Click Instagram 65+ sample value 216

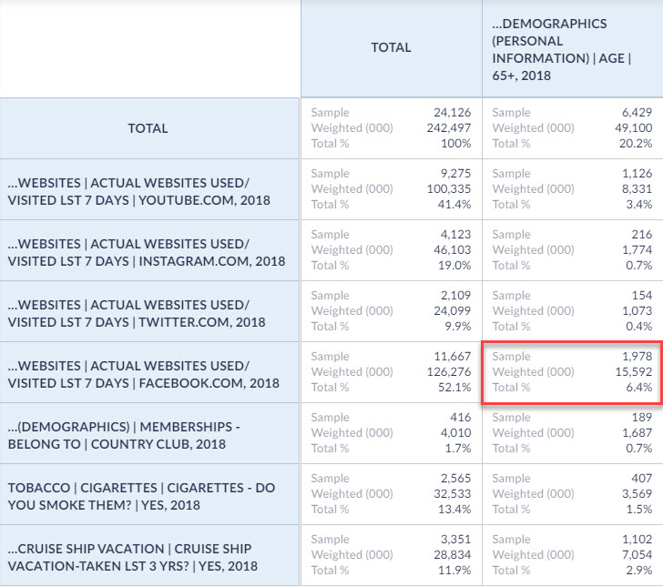(x=642, y=234)
